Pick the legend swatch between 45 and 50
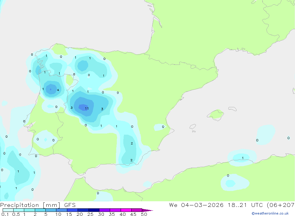This screenshot has height=216, width=295. point(137,210)
